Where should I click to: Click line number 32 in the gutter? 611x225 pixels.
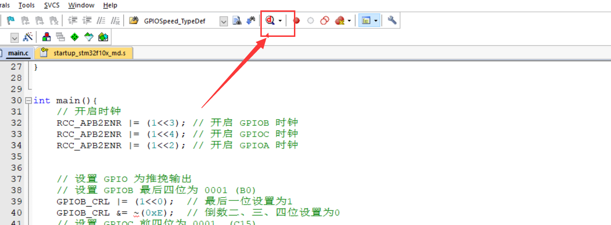[17, 123]
